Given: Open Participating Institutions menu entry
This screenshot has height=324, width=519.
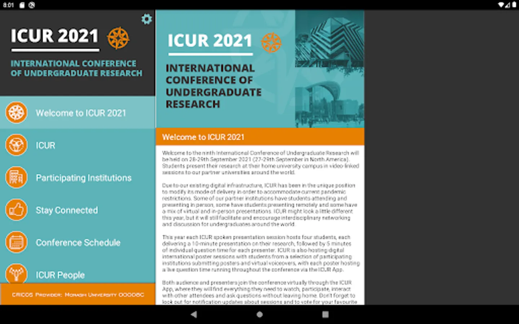Looking at the screenshot, I should coord(77,177).
